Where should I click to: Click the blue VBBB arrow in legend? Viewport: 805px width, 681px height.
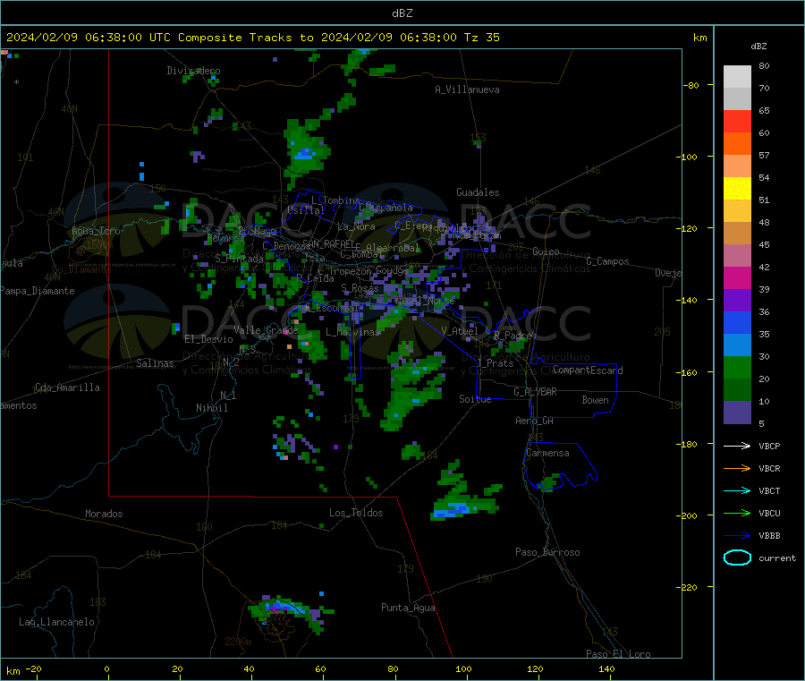pos(737,536)
